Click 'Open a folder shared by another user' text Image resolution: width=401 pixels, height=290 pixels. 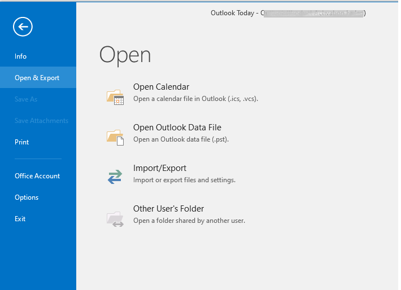[189, 221]
